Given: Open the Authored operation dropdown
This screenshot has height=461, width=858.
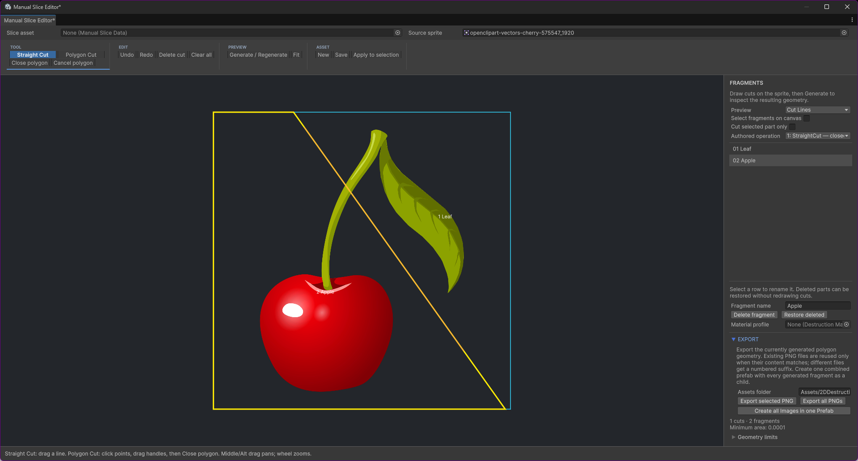Looking at the screenshot, I should tap(817, 136).
